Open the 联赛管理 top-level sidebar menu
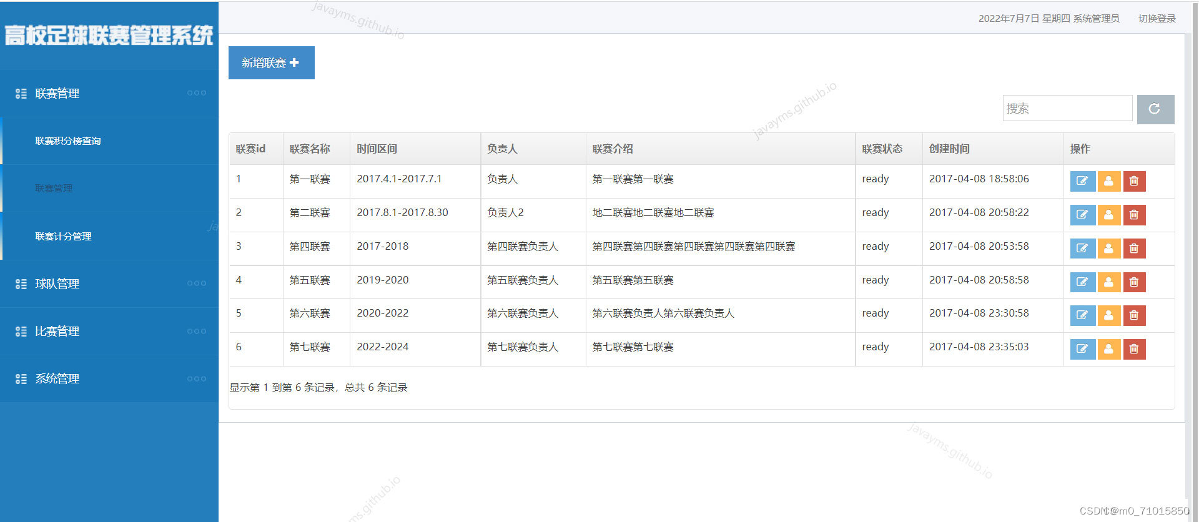Viewport: 1199px width, 522px height. pos(109,94)
